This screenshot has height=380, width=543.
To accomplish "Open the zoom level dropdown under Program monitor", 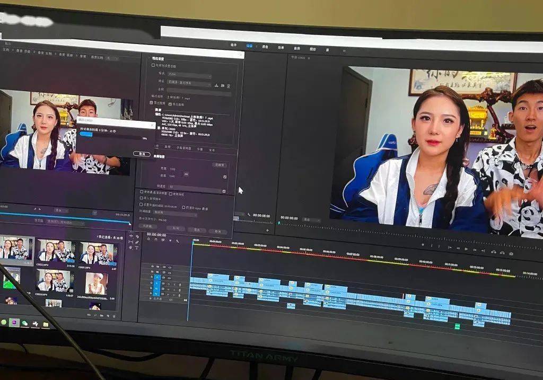I will coord(311,219).
